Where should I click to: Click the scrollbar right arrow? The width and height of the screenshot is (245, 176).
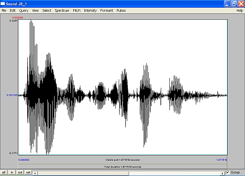point(223,173)
